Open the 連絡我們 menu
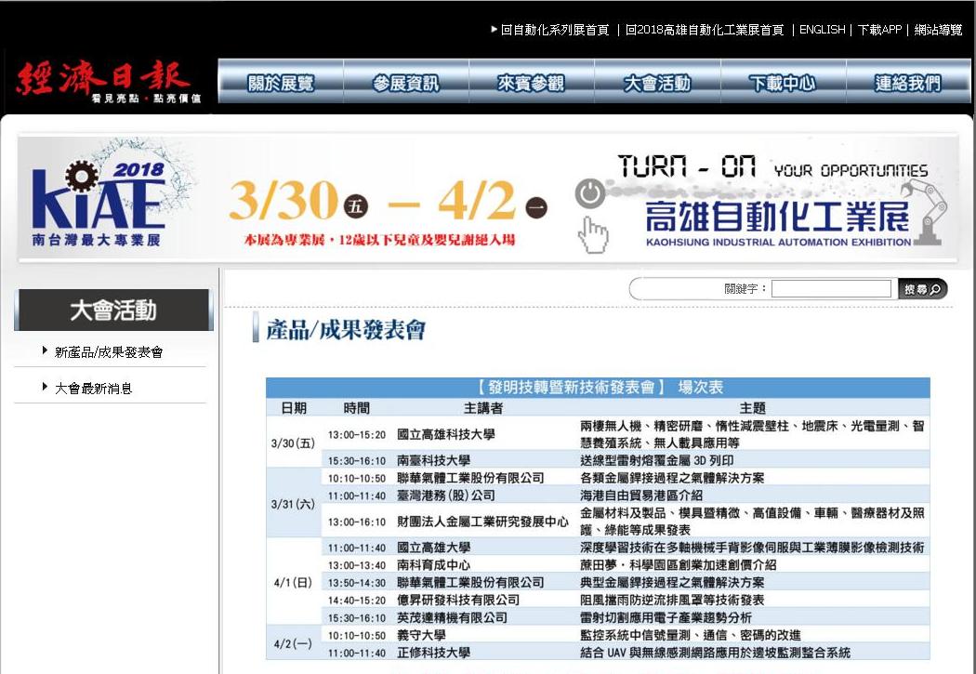 point(908,82)
